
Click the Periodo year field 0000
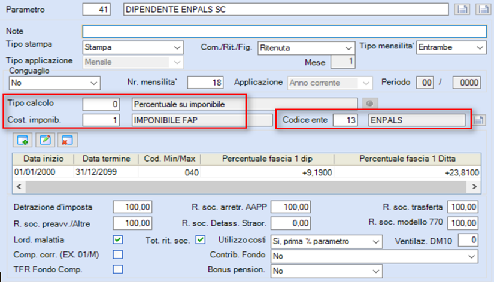tap(466, 83)
